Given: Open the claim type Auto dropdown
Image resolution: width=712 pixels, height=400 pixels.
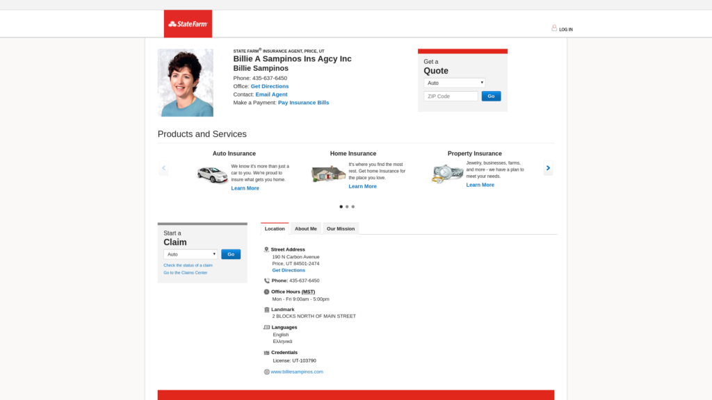Looking at the screenshot, I should pos(191,254).
